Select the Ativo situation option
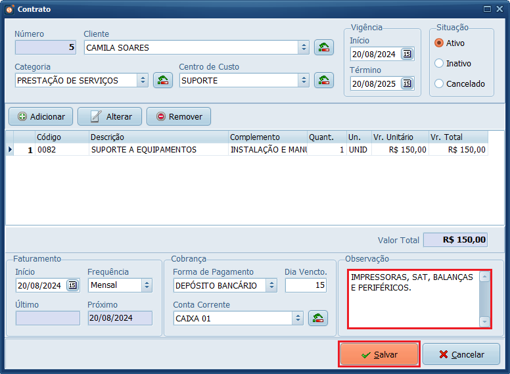This screenshot has width=510, height=374. click(439, 43)
